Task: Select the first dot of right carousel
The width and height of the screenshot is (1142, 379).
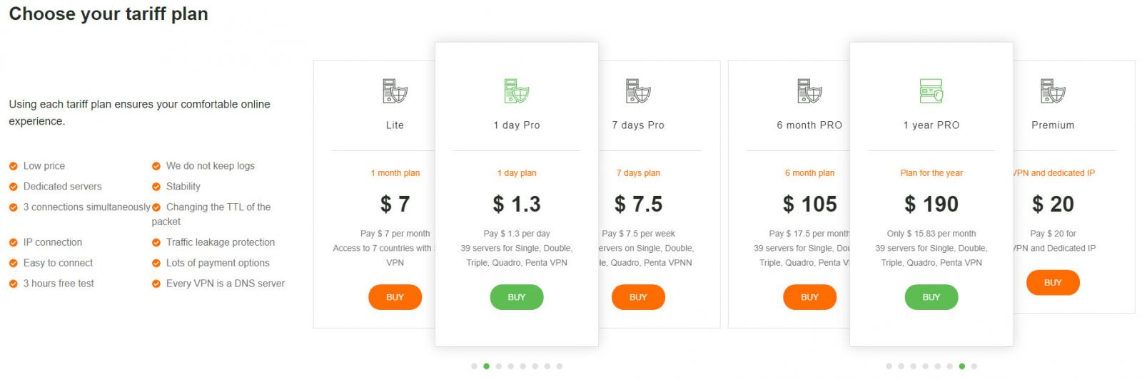Action: click(x=889, y=366)
